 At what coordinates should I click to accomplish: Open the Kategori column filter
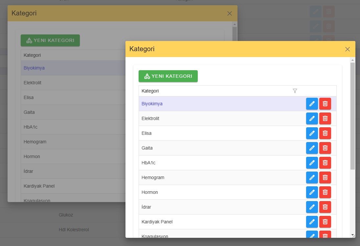(x=295, y=91)
